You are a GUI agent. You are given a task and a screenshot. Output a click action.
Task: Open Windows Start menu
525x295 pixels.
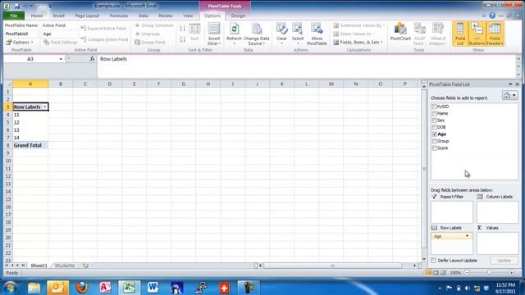(x=11, y=288)
